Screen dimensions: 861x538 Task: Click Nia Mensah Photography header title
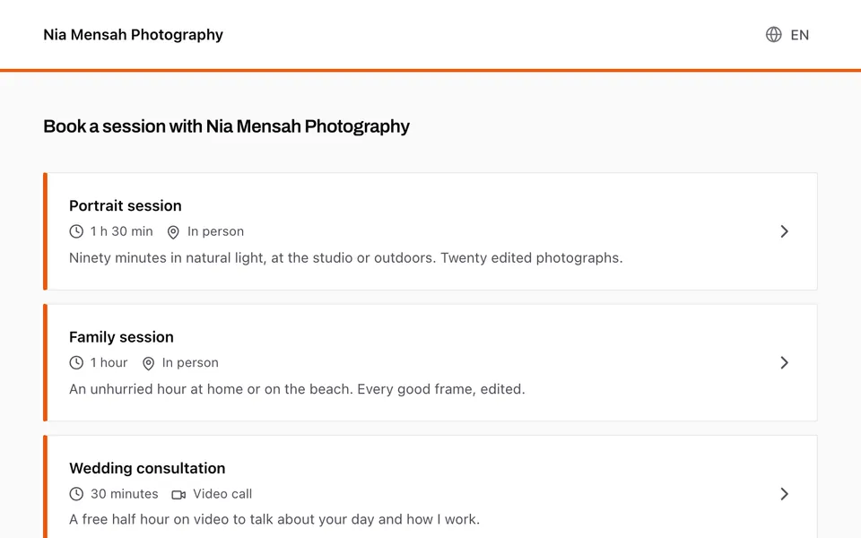click(x=134, y=35)
